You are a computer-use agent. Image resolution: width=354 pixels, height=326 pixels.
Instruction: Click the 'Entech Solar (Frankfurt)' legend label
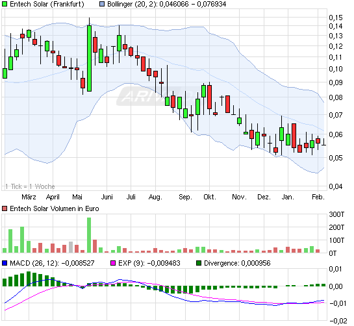pos(47,4)
